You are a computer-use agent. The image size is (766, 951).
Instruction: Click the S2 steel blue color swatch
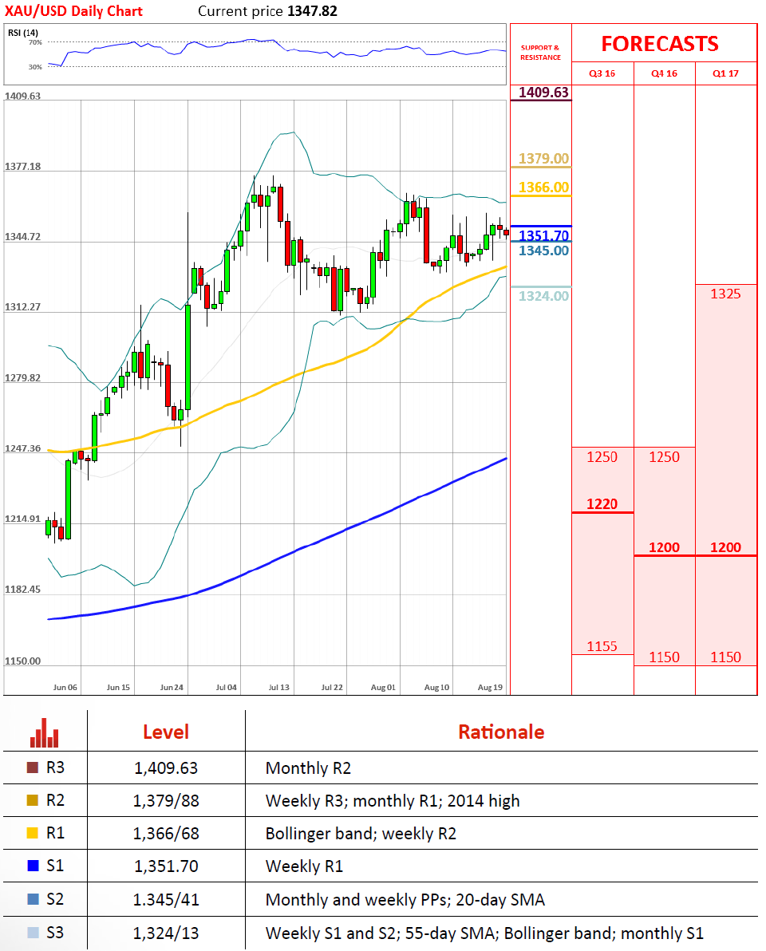click(33, 899)
